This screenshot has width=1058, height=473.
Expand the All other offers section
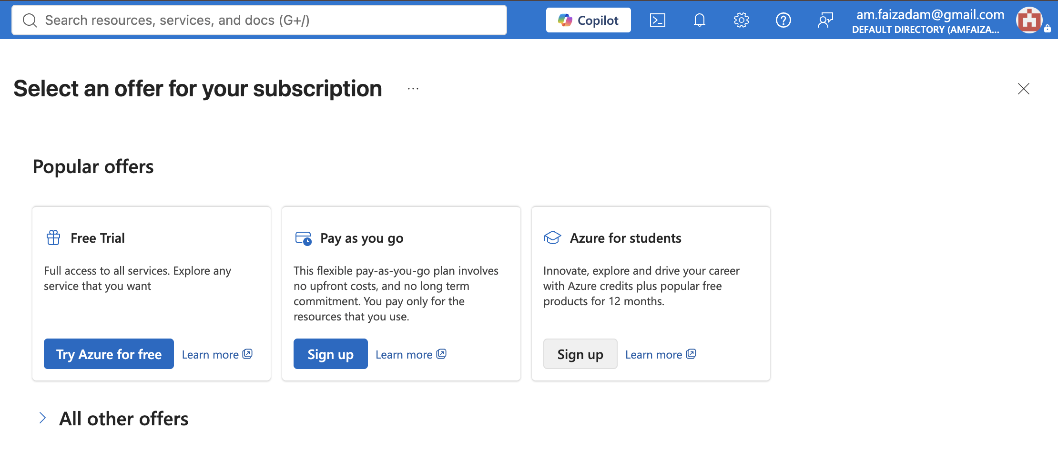tap(113, 419)
